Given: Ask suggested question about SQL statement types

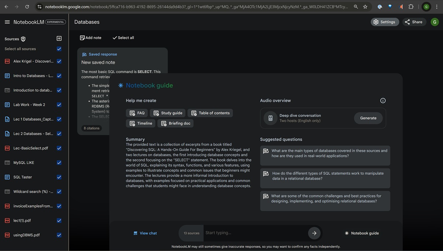Looking at the screenshot, I should (325, 178).
